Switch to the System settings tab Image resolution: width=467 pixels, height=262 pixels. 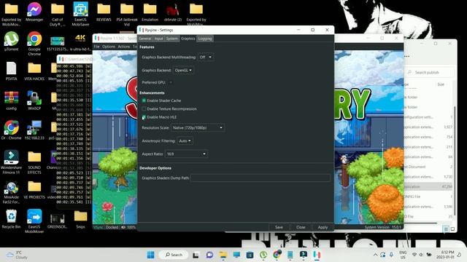coord(172,39)
